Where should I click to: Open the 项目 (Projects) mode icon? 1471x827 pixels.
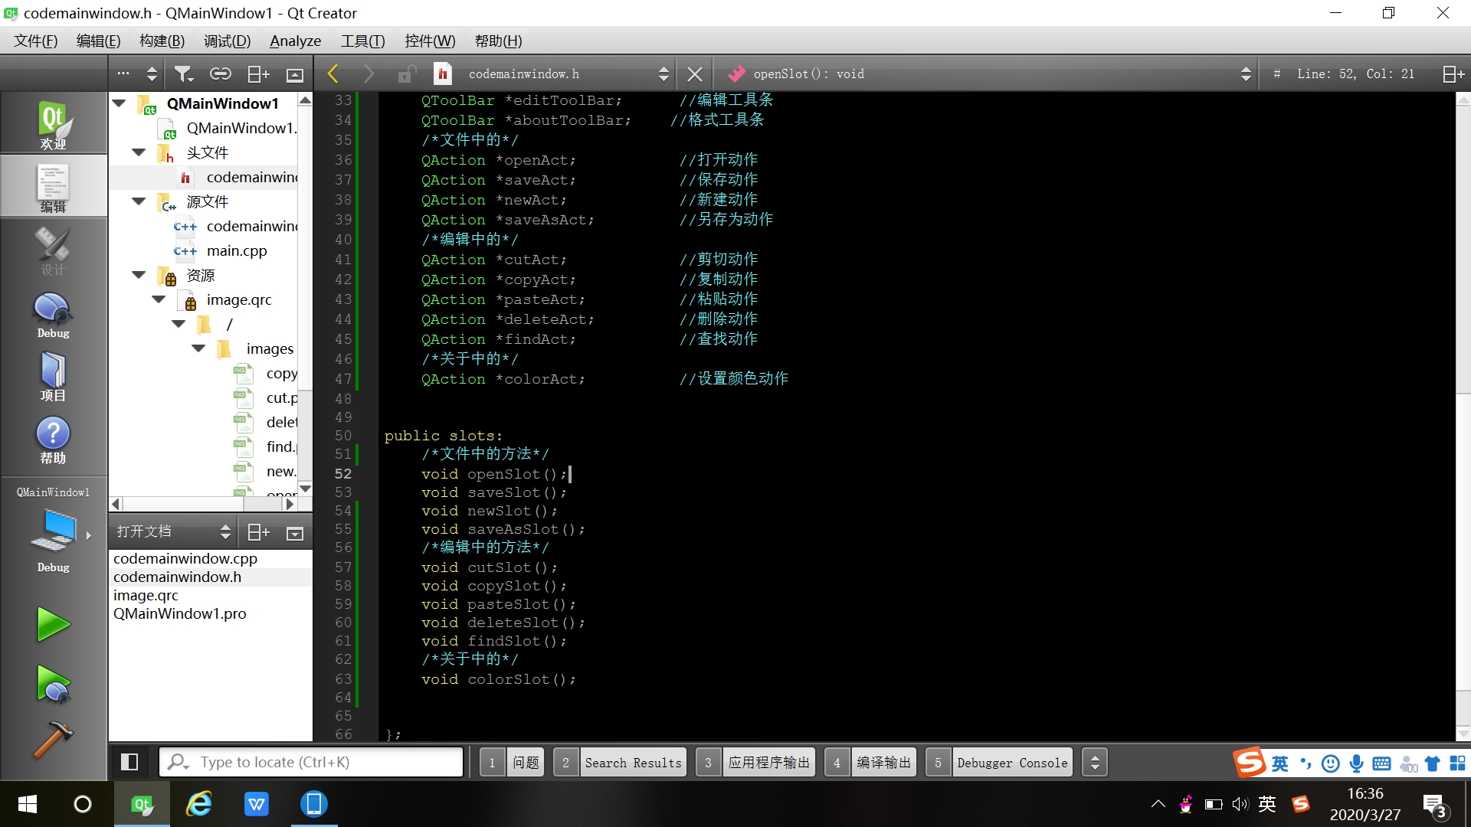click(x=52, y=377)
